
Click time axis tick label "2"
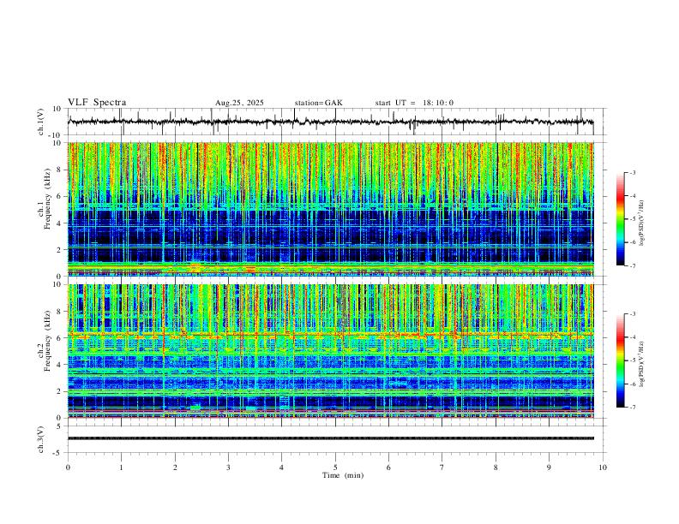point(175,467)
